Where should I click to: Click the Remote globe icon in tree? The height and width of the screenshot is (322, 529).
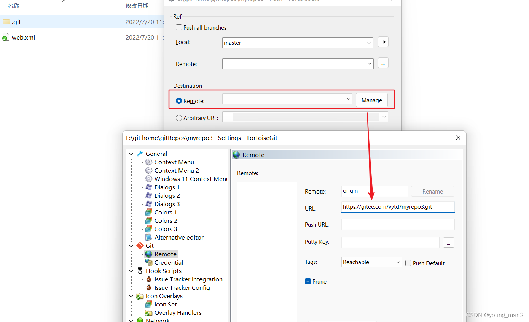pos(149,254)
